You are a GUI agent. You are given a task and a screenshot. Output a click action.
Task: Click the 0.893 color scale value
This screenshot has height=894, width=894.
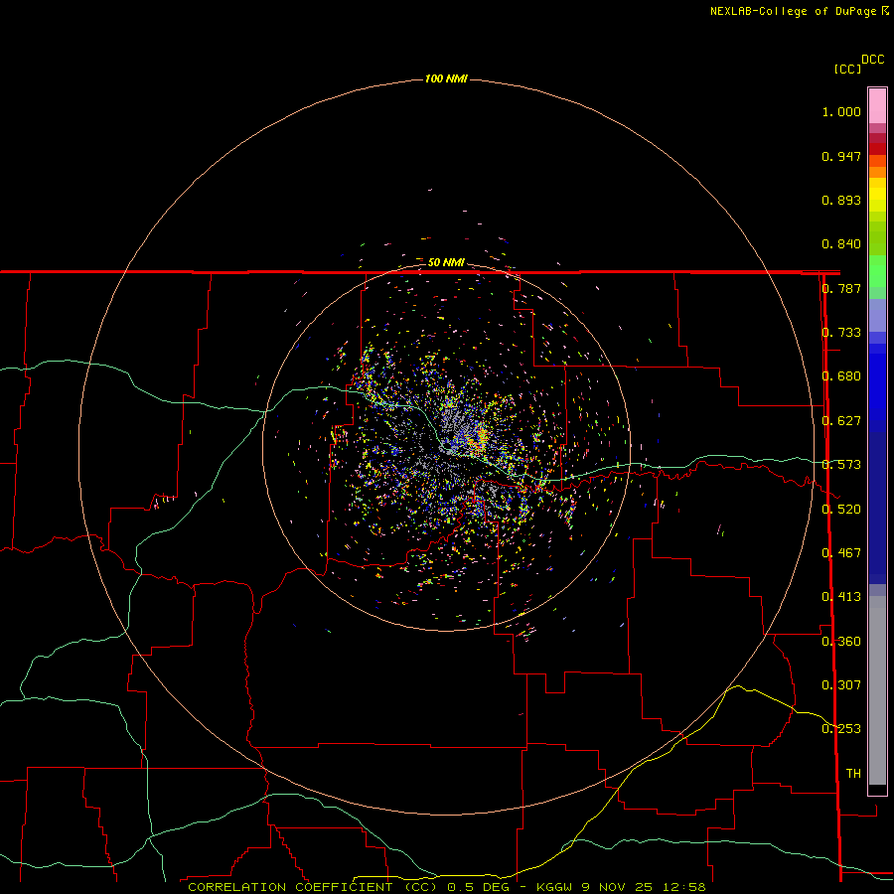pos(841,200)
